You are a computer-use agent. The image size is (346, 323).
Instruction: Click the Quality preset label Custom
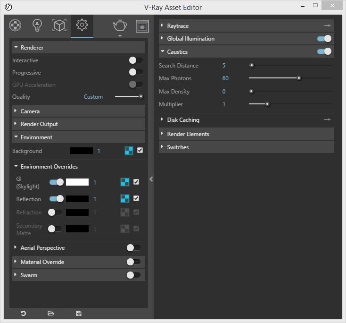click(x=93, y=97)
